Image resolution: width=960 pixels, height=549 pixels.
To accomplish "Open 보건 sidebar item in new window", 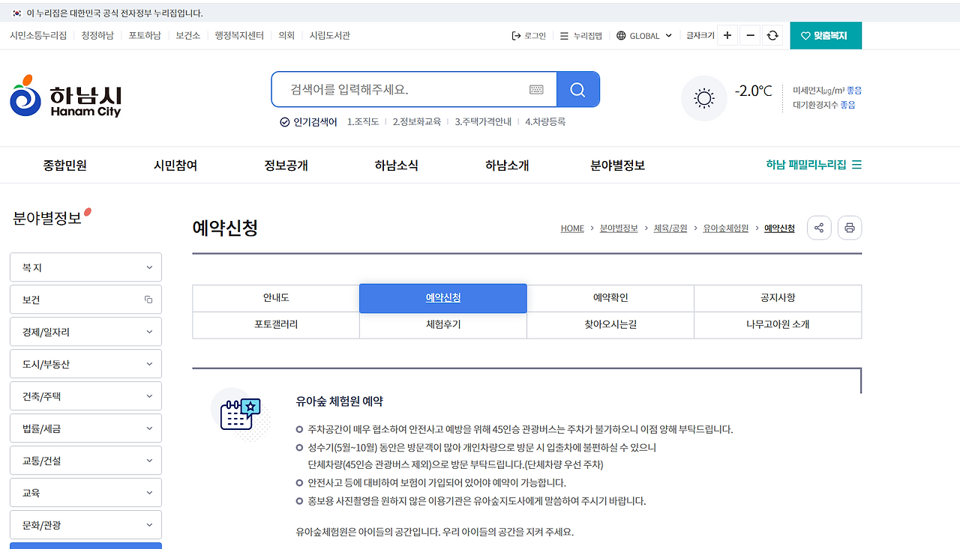I will (85, 300).
